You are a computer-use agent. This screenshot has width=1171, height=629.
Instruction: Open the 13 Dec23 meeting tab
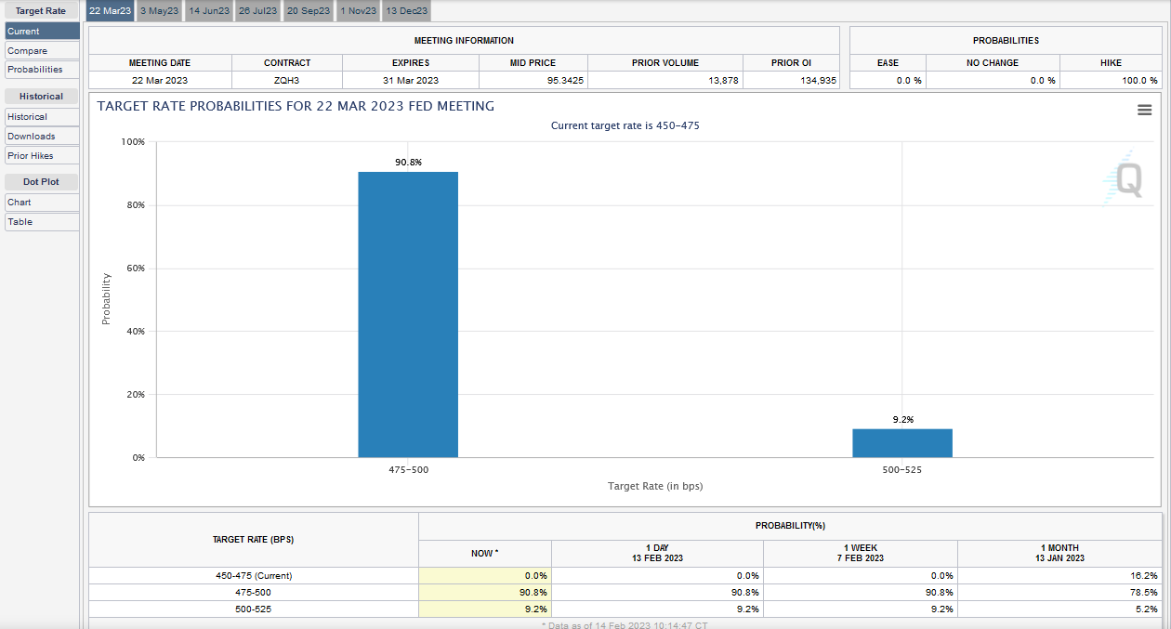pos(406,11)
